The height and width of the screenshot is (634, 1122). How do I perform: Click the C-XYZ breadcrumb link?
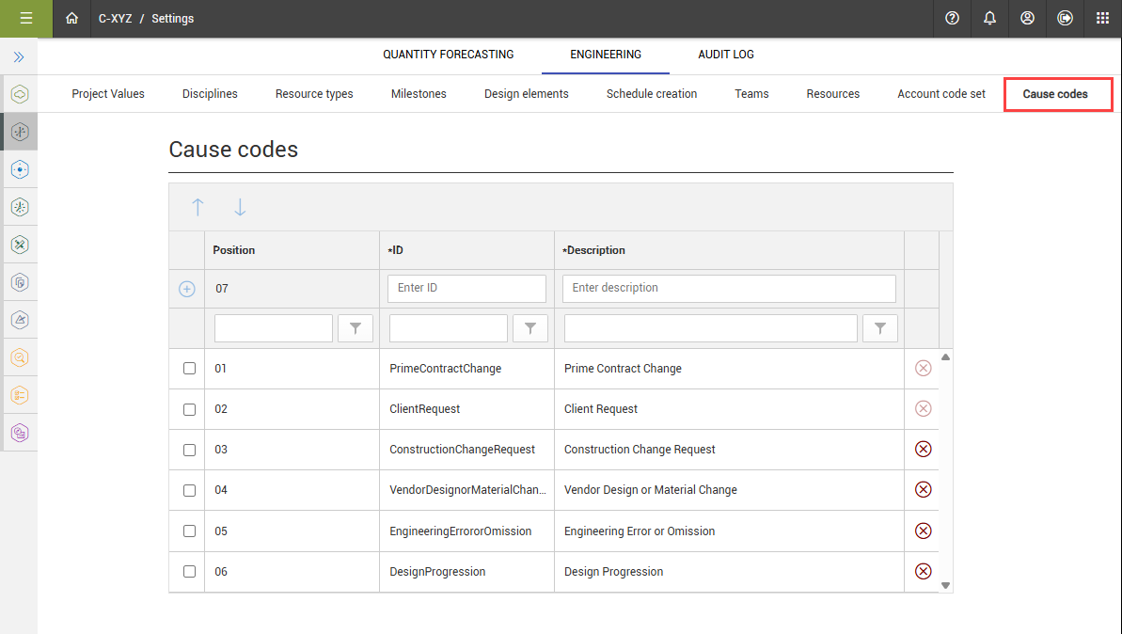pyautogui.click(x=115, y=19)
